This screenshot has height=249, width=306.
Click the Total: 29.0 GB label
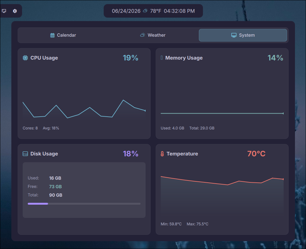coord(202,128)
